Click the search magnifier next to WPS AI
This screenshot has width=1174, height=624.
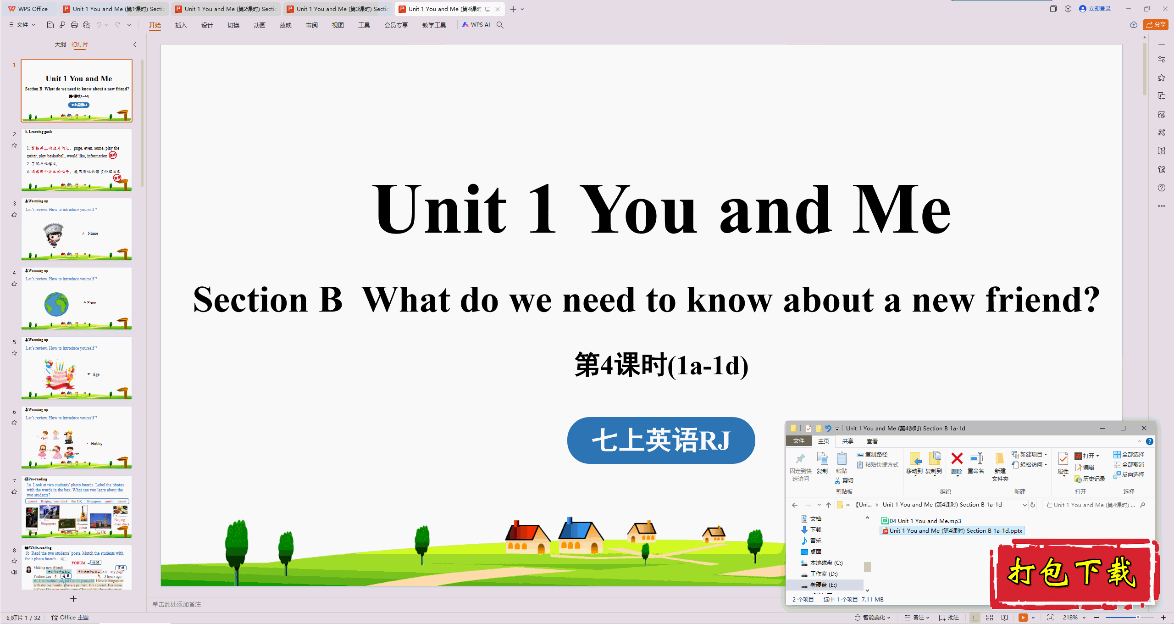(x=500, y=25)
